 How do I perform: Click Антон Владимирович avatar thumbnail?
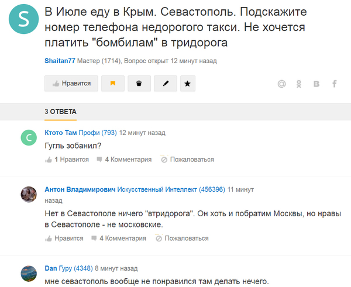click(29, 195)
